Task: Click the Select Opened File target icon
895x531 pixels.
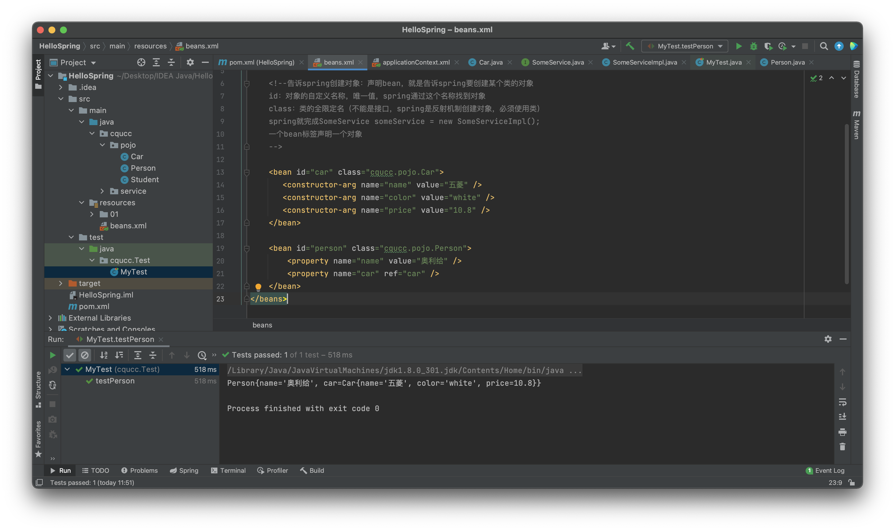Action: 141,63
